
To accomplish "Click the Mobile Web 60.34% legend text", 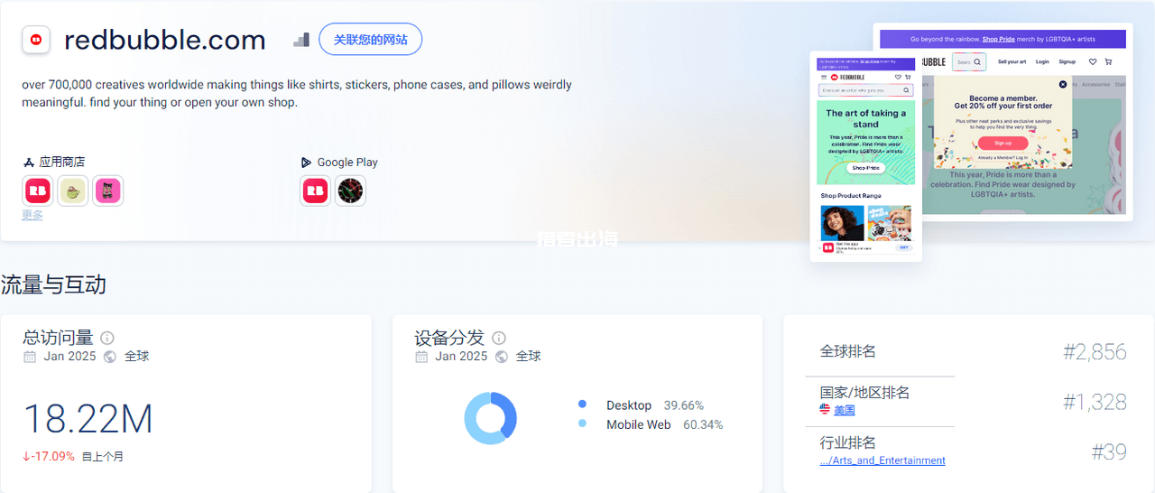I will 664,424.
